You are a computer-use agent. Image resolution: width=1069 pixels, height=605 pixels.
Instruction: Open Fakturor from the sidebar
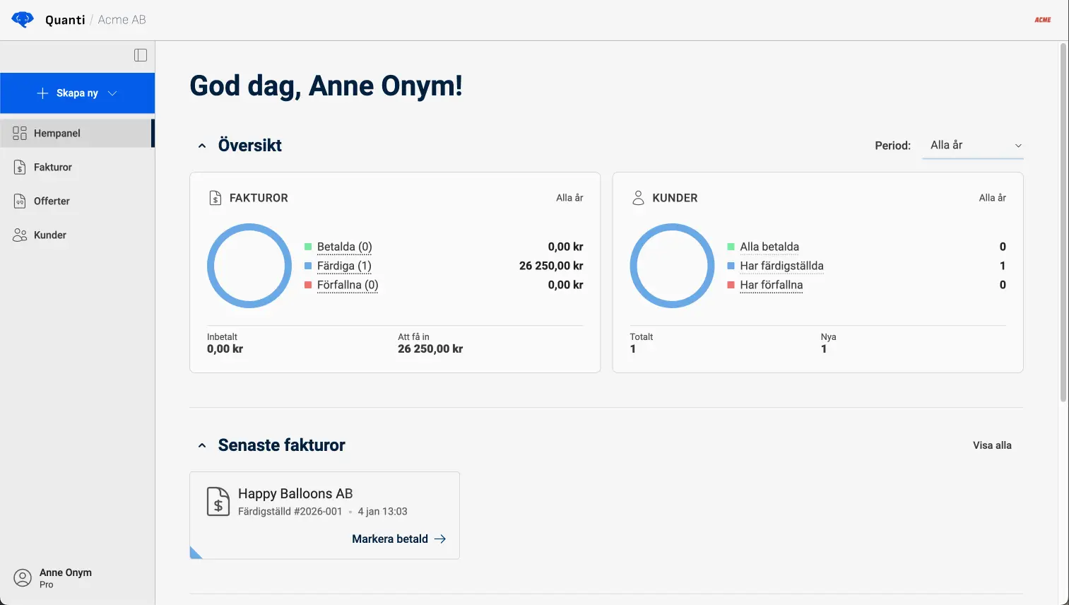53,168
